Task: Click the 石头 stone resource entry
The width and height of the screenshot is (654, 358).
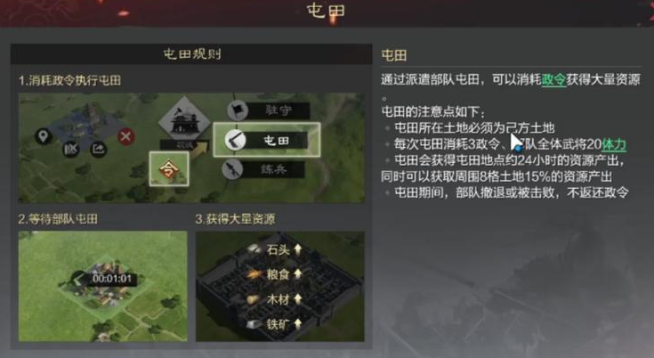Action: click(274, 249)
